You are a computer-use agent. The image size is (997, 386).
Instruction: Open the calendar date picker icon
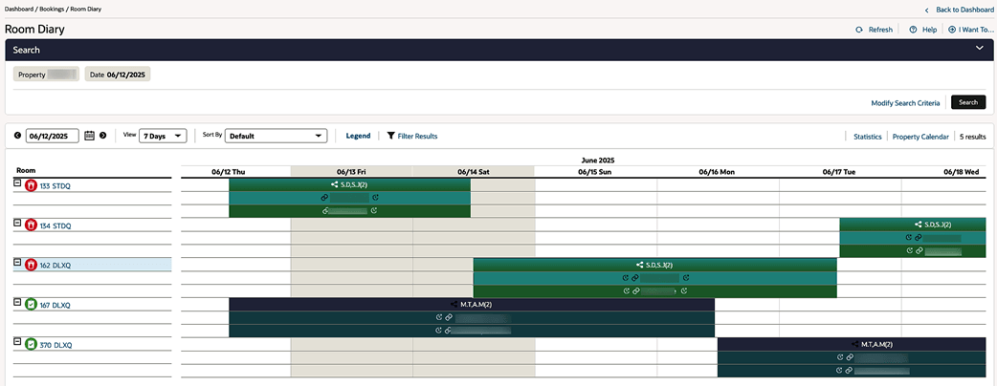[90, 136]
